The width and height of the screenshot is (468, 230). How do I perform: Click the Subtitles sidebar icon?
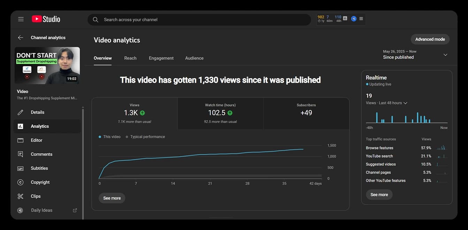(x=21, y=168)
